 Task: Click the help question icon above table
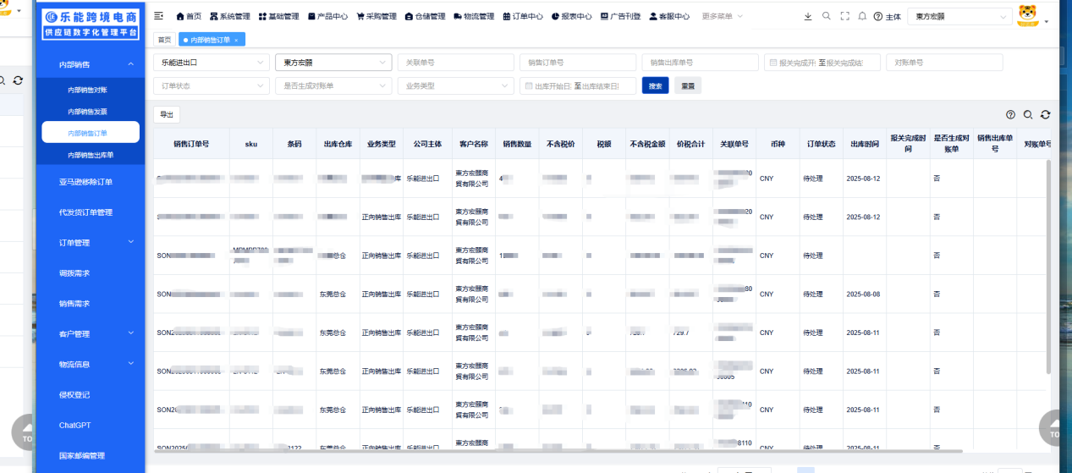pos(1010,115)
